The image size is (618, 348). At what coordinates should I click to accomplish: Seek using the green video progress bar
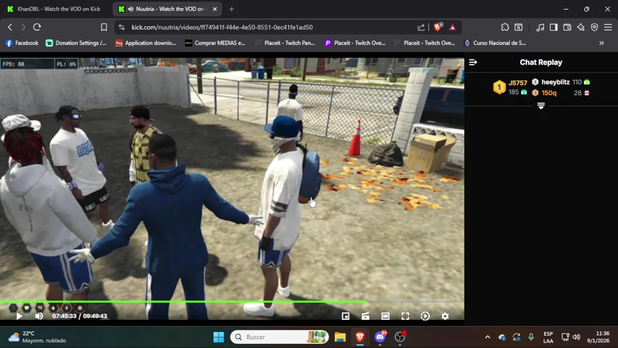tap(232, 302)
